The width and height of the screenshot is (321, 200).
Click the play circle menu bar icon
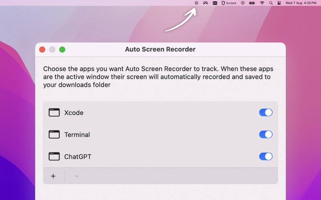243,3
